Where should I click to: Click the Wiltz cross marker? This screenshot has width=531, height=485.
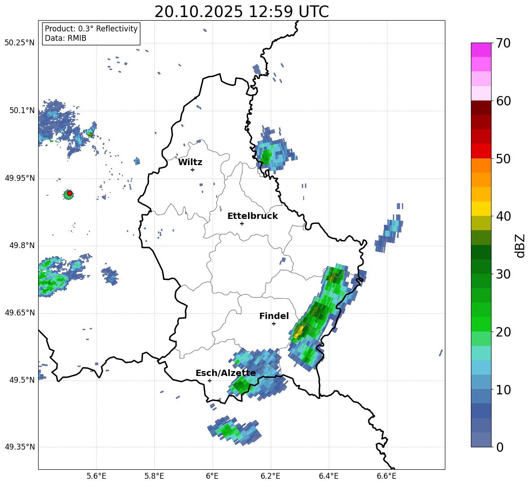pyautogui.click(x=192, y=170)
